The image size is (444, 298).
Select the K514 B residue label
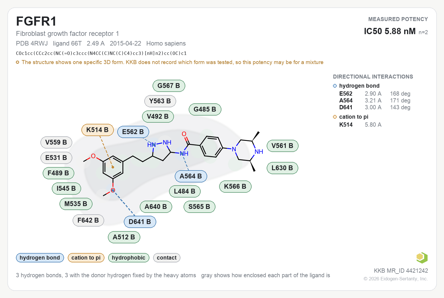coord(98,130)
